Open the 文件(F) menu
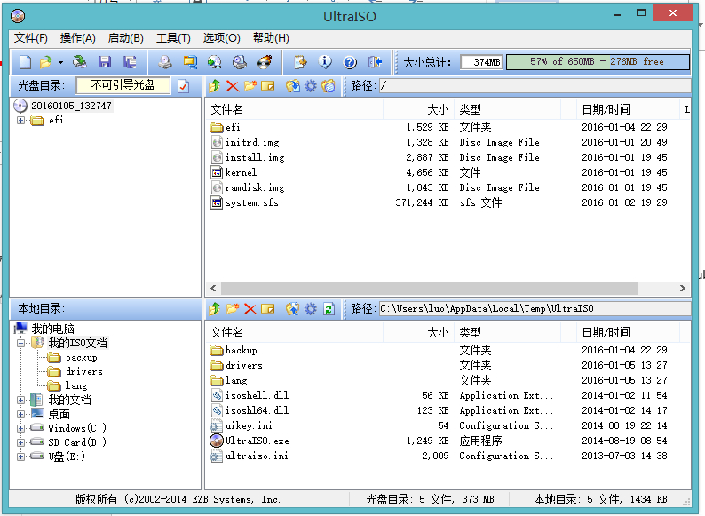This screenshot has height=516, width=705. coord(30,38)
